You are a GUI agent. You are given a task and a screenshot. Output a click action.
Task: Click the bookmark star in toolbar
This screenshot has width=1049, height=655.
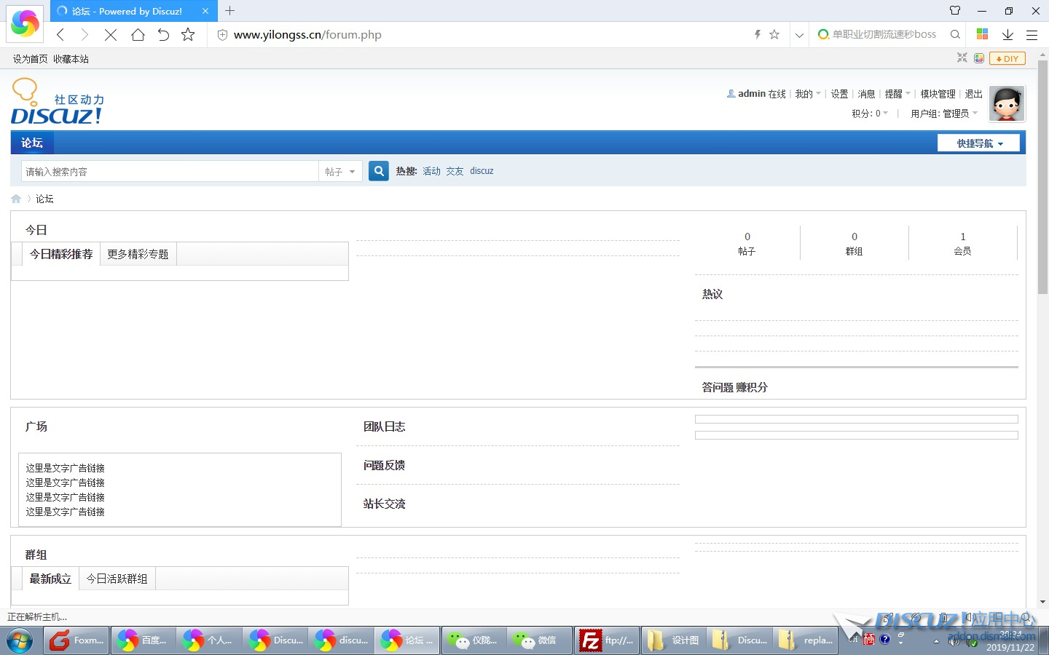tap(188, 35)
